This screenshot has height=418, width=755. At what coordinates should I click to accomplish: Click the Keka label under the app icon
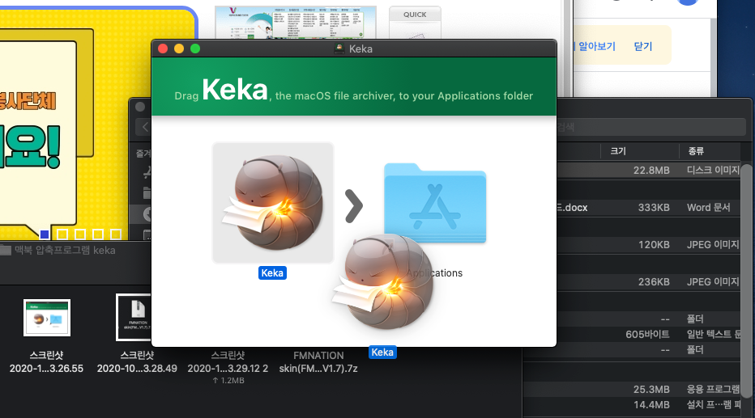pyautogui.click(x=272, y=273)
